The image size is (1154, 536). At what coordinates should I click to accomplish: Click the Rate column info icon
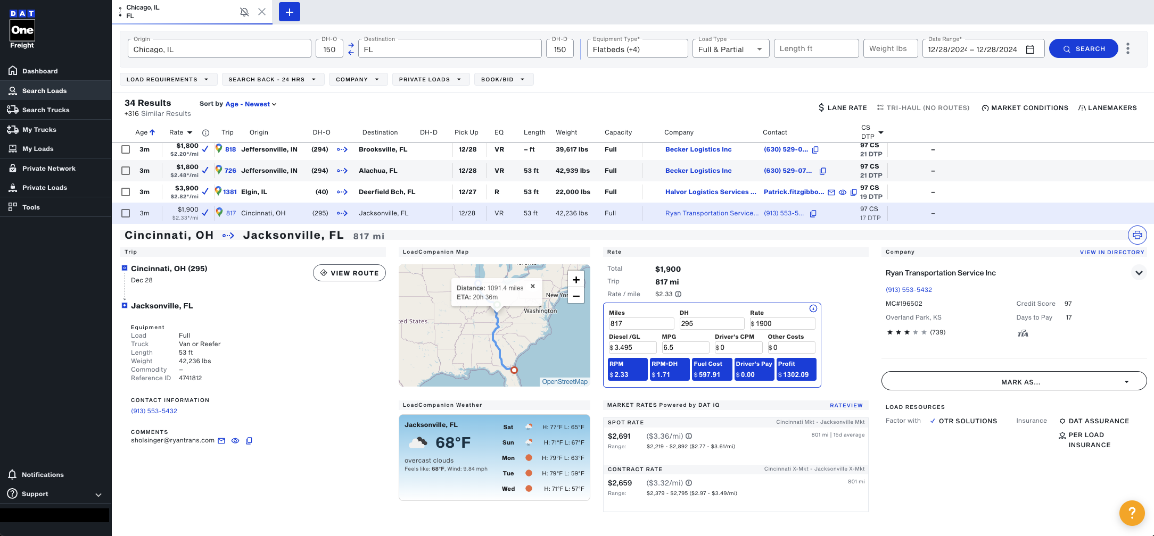(x=205, y=133)
